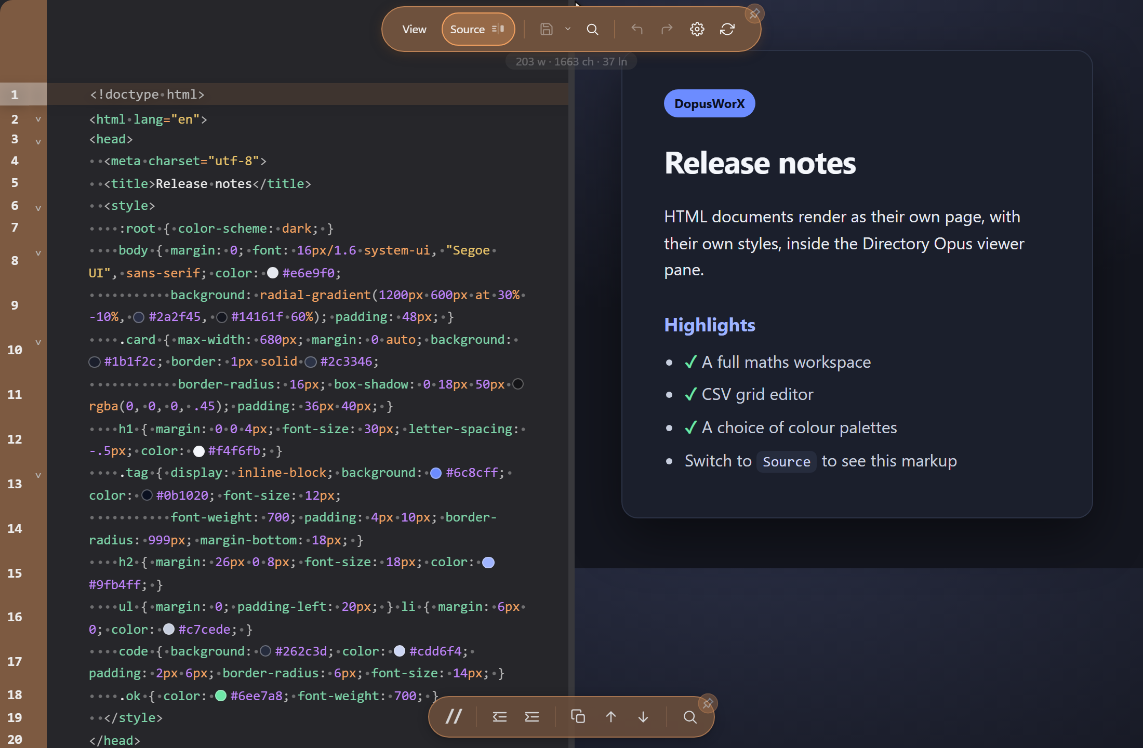
Task: Select line number 9 in the gutter
Action: (15, 305)
